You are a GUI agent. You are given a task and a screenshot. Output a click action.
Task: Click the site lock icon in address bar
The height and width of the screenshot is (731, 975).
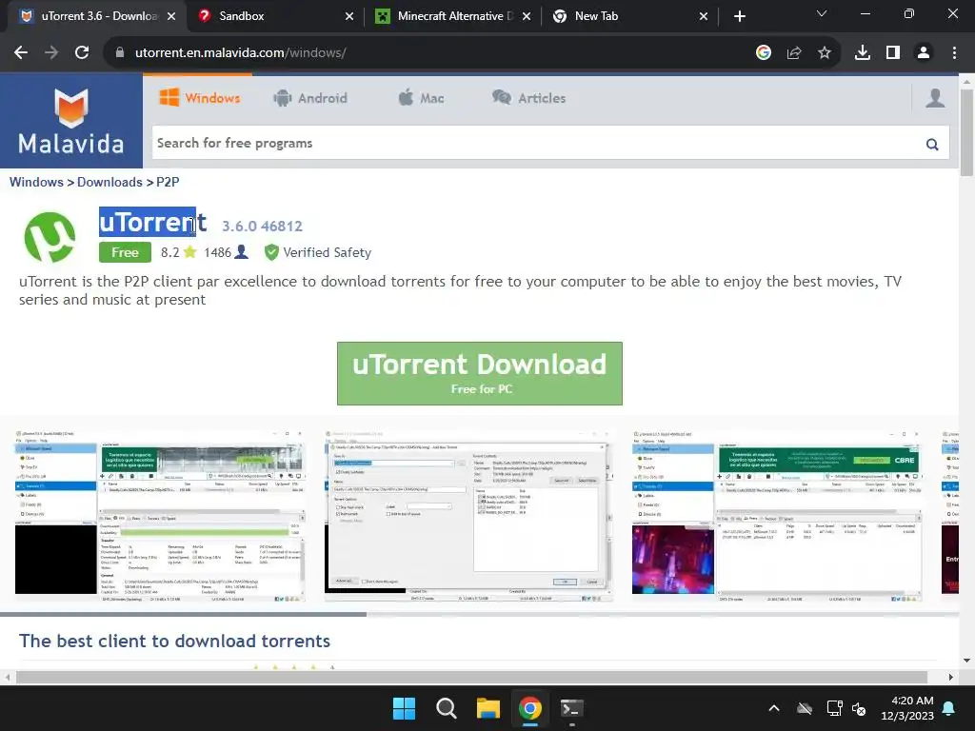[119, 53]
